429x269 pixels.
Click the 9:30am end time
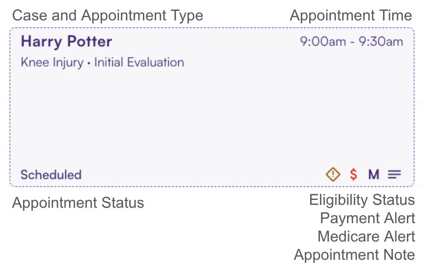(x=381, y=42)
